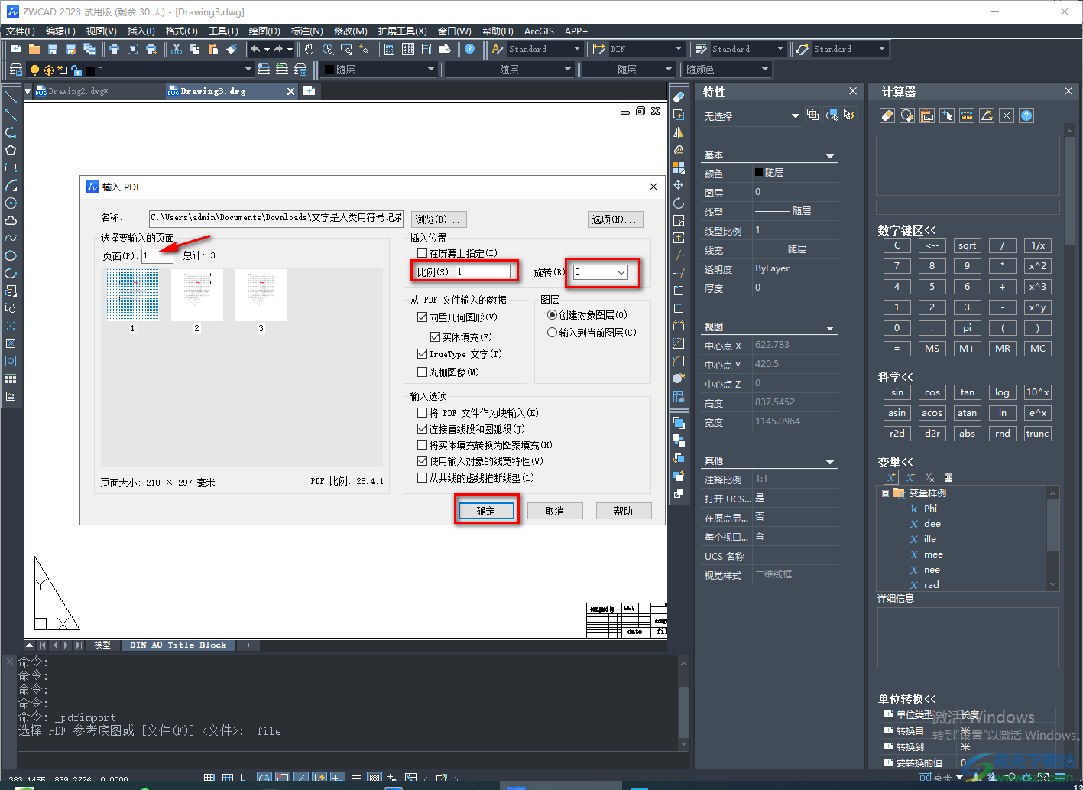Image resolution: width=1083 pixels, height=790 pixels.
Task: Select the Polygon draw tool
Action: (x=11, y=150)
